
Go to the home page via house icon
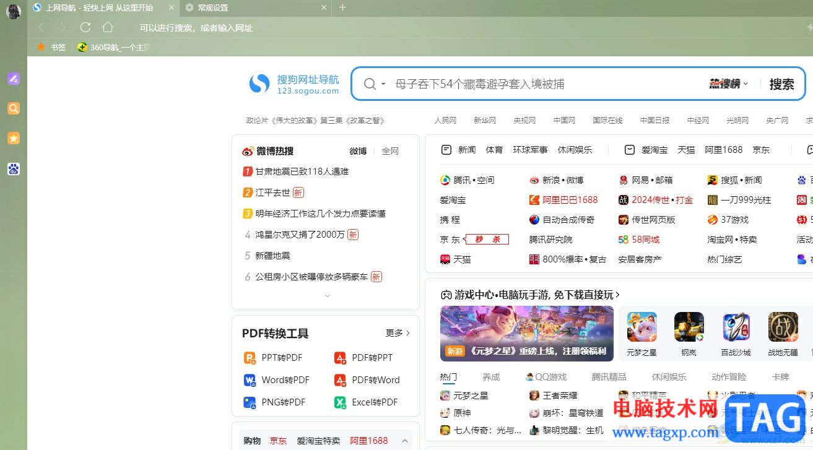click(x=108, y=27)
